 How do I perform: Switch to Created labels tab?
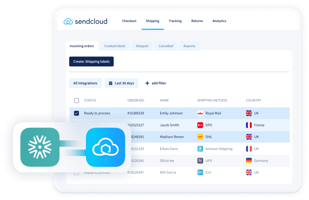(x=115, y=46)
